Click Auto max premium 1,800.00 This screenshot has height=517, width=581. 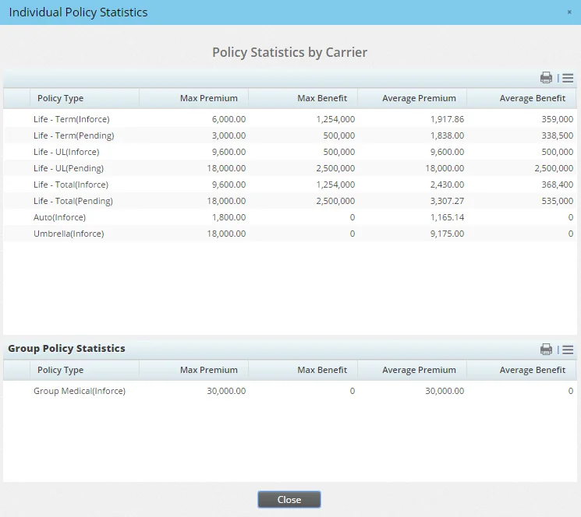point(229,216)
